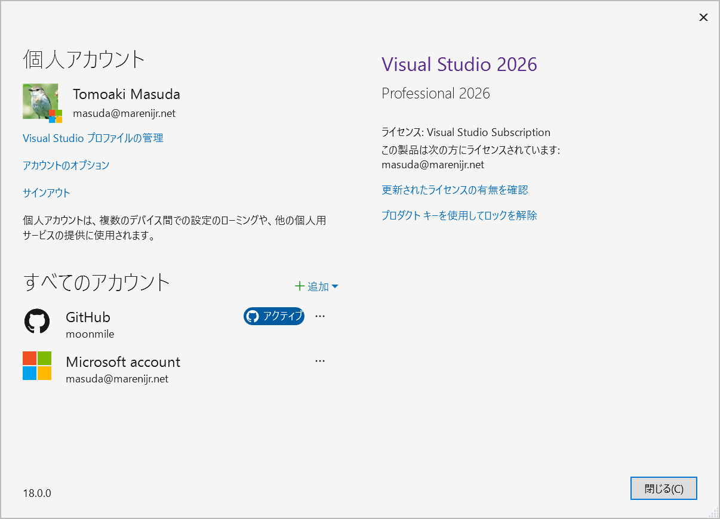Click the green plus icon beside 追加
Screen dimensions: 720x519
tap(300, 286)
